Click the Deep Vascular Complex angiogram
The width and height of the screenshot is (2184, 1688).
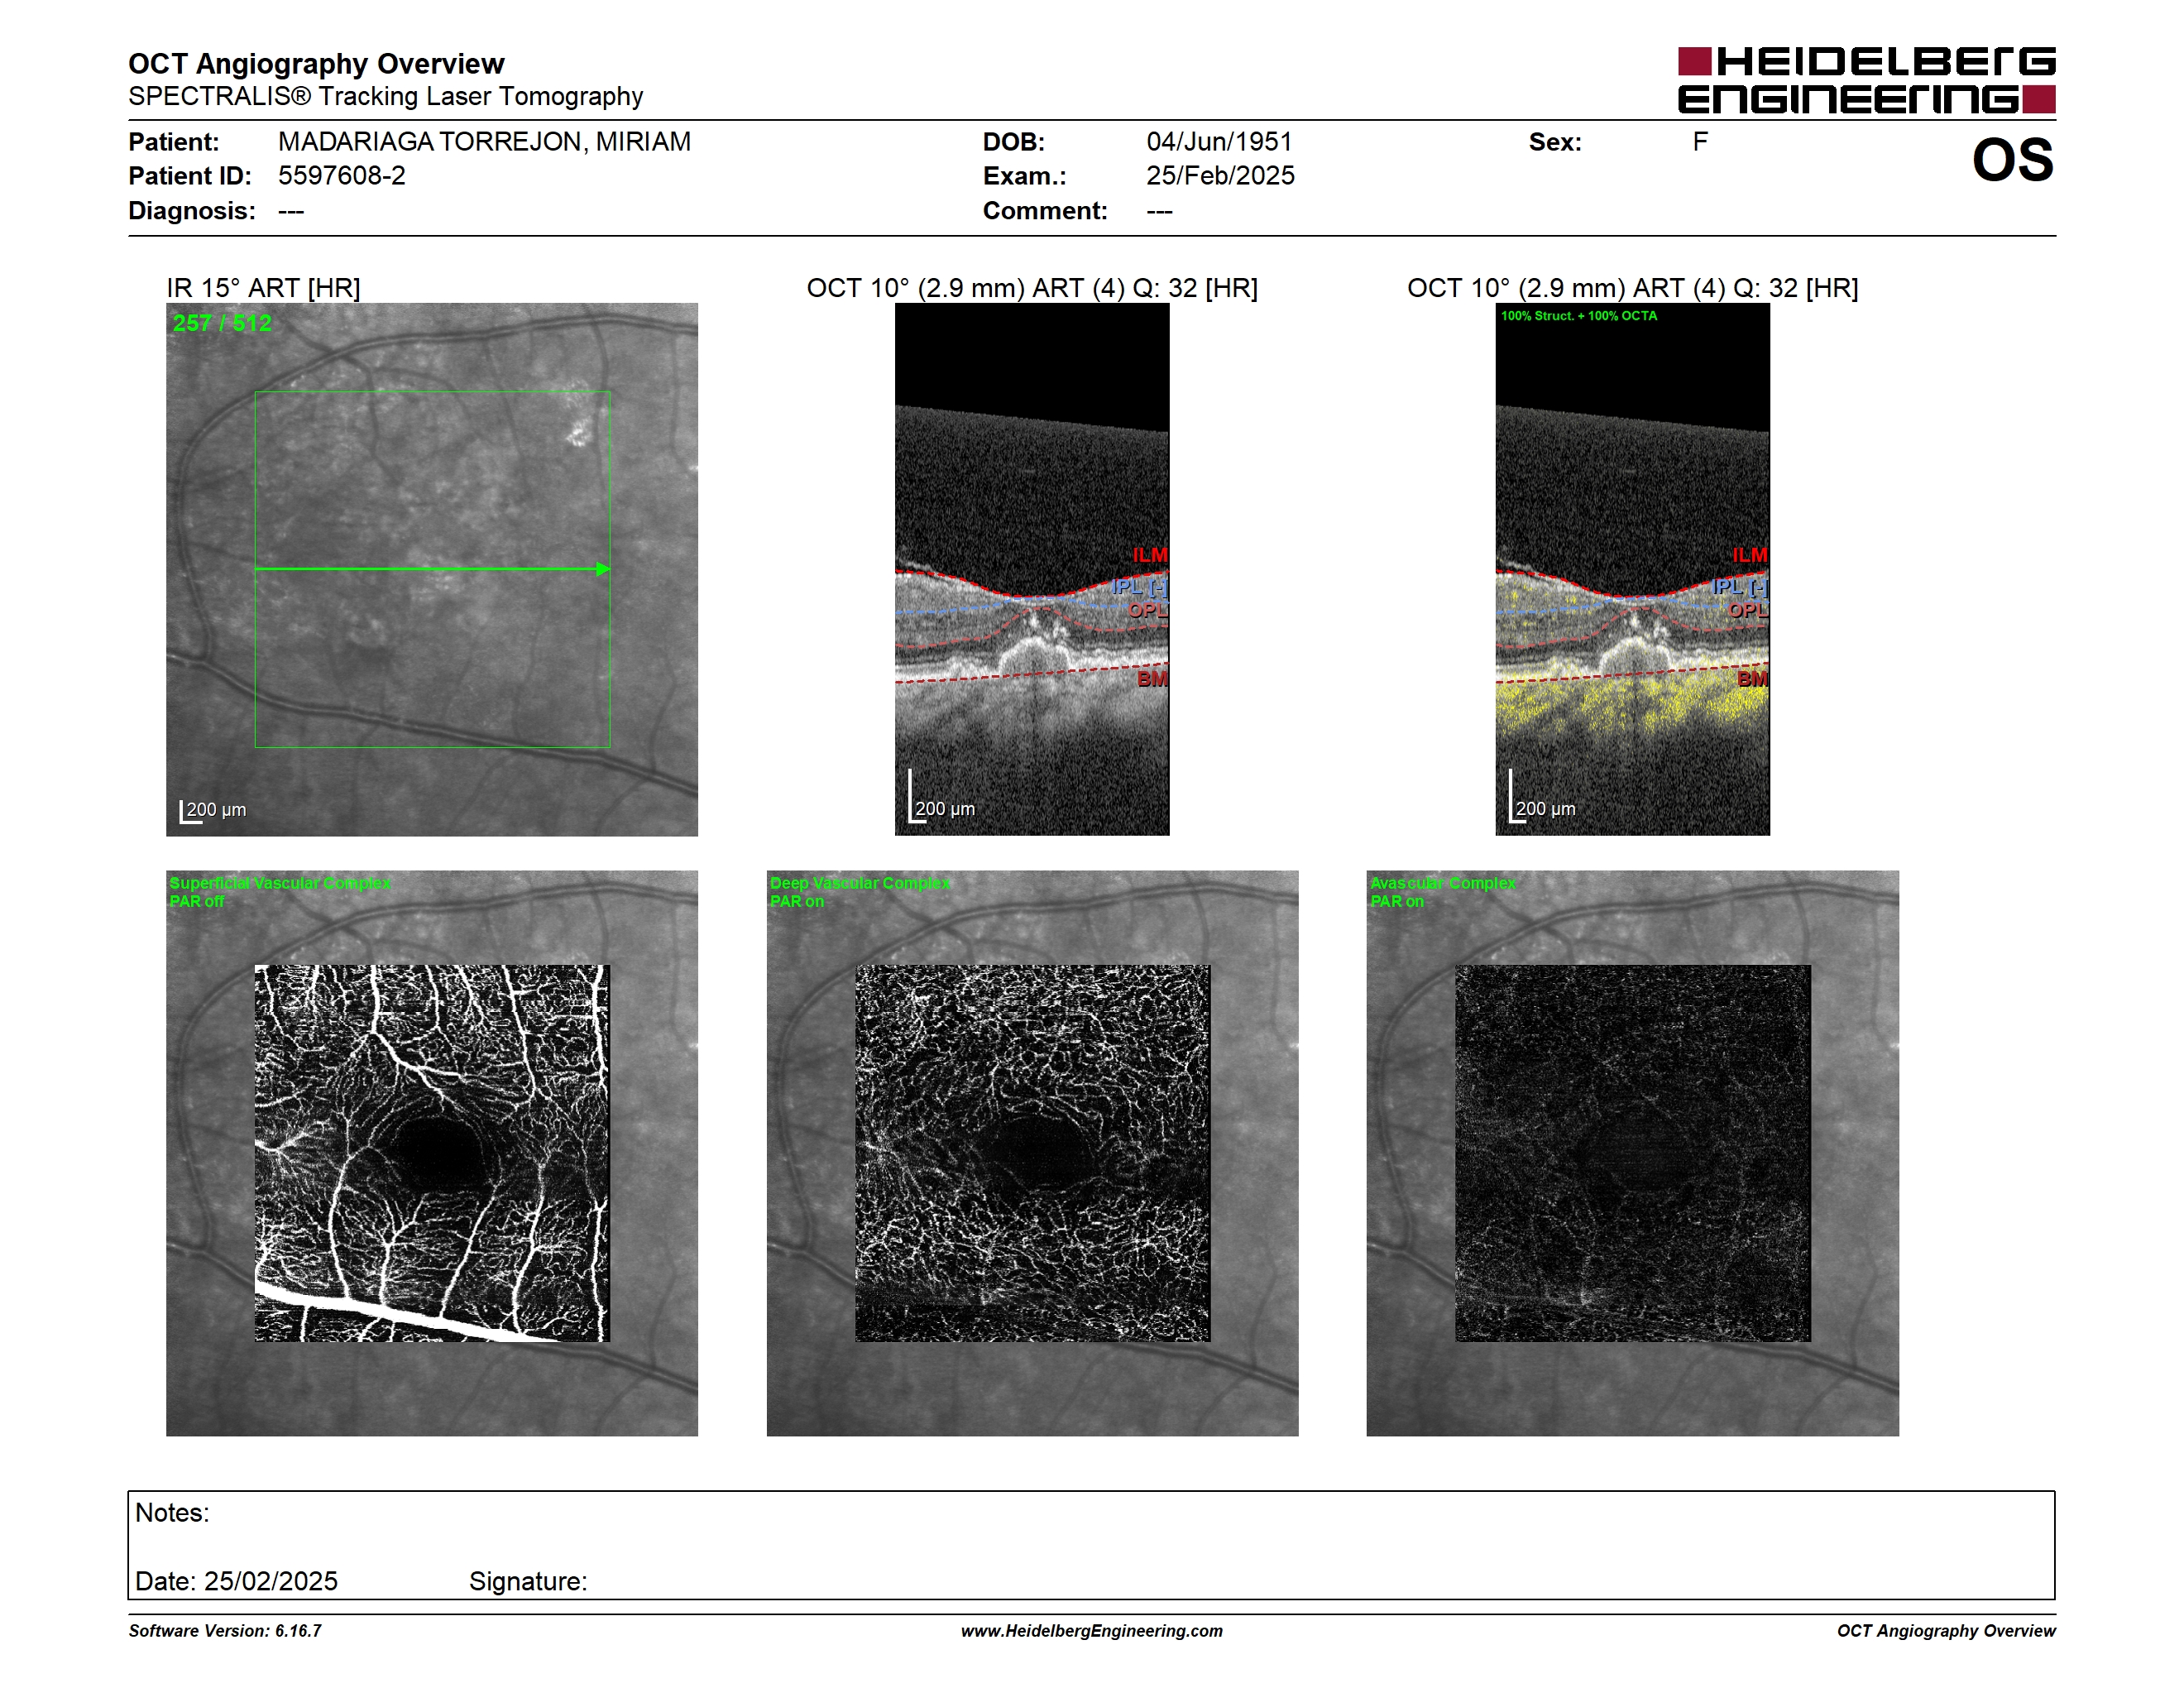click(1033, 1153)
